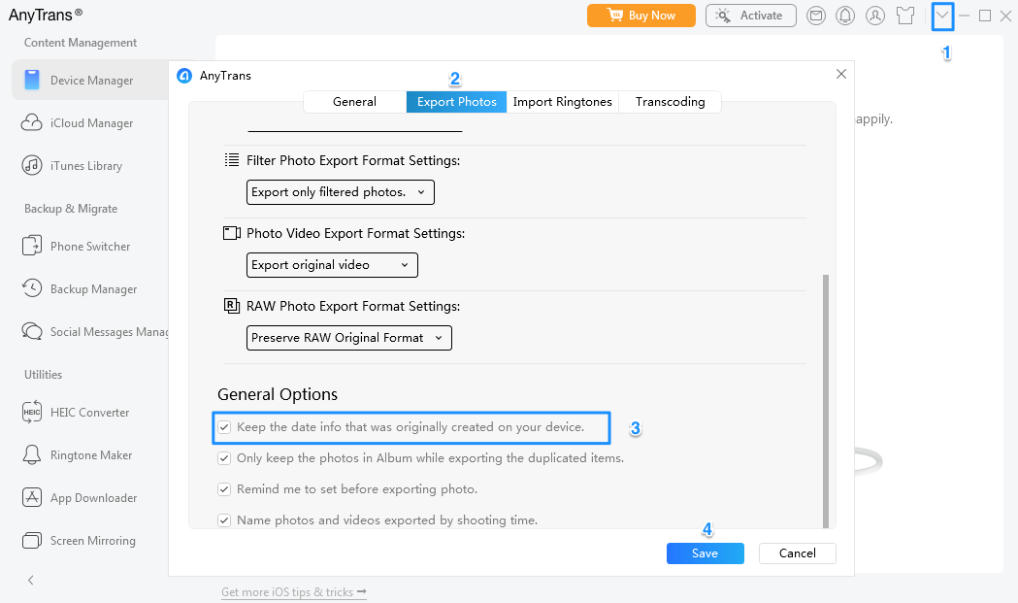Click the Activate button
The width and height of the screenshot is (1018, 603).
point(751,16)
